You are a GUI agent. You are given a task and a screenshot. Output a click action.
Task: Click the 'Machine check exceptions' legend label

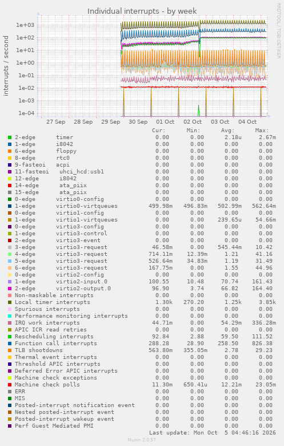tap(56, 378)
